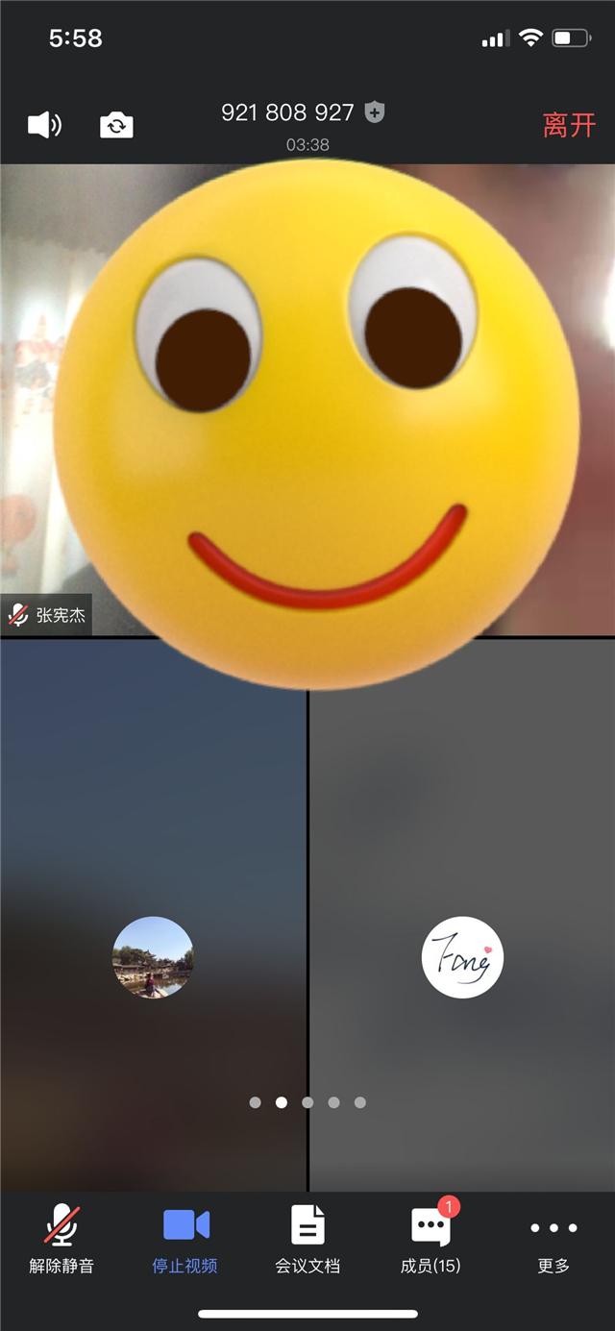Open the 成员(15) members list
Viewport: 615px width, 1331px height.
click(430, 1239)
